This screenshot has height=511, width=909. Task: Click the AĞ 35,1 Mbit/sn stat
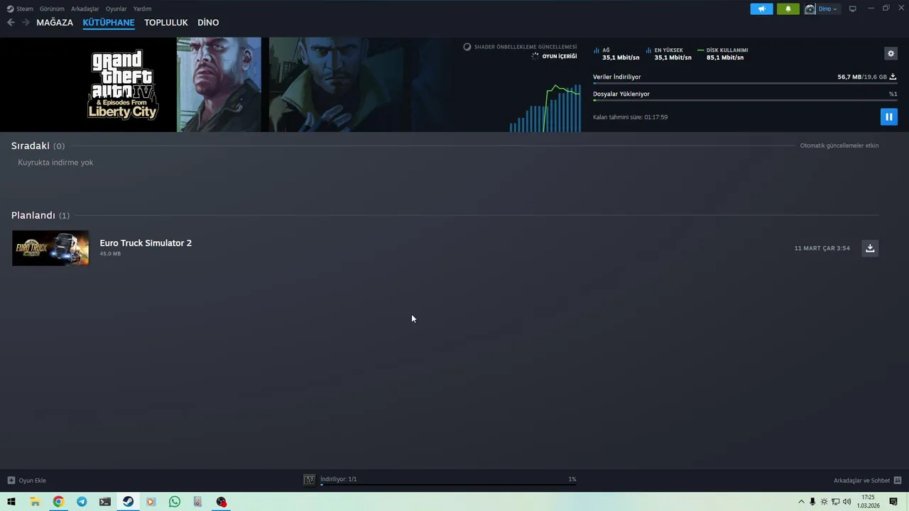pyautogui.click(x=616, y=54)
